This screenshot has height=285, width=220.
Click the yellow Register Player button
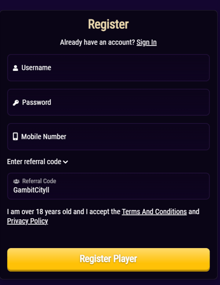point(109,259)
